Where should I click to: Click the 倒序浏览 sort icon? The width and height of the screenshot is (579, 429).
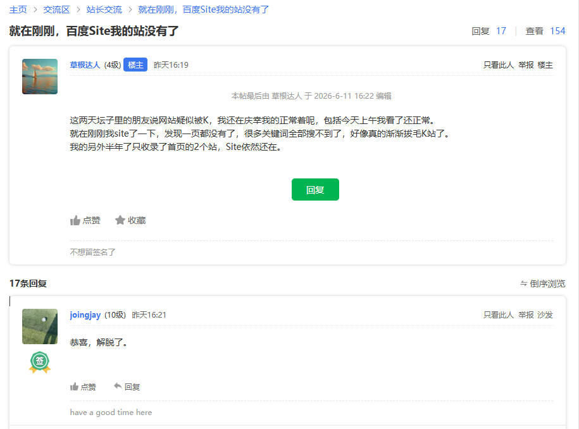[523, 283]
